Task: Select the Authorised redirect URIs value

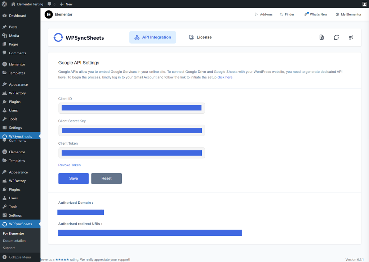Action: [x=150, y=232]
